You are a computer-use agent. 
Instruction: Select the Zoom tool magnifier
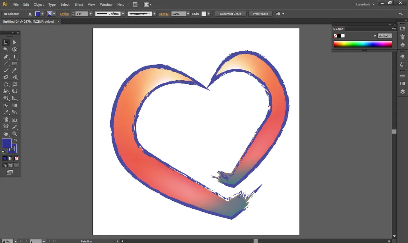click(14, 134)
